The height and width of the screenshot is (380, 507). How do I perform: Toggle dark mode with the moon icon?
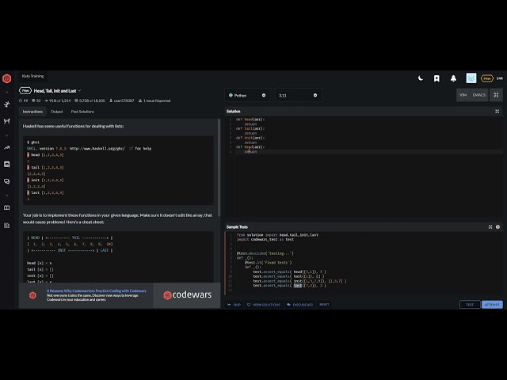coord(421,78)
